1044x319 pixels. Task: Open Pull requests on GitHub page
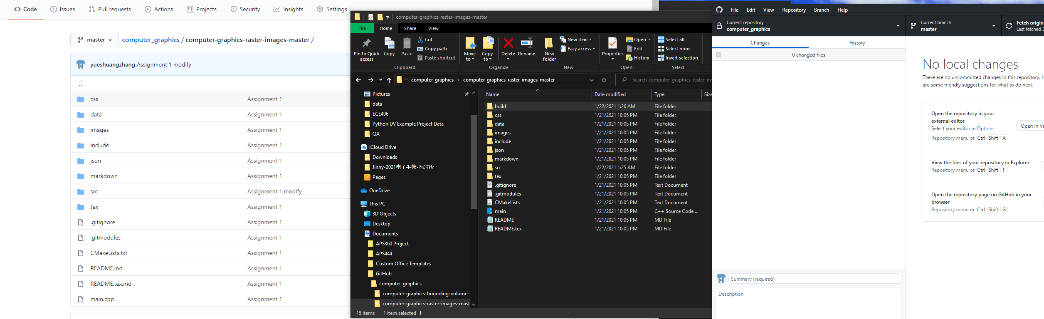110,9
